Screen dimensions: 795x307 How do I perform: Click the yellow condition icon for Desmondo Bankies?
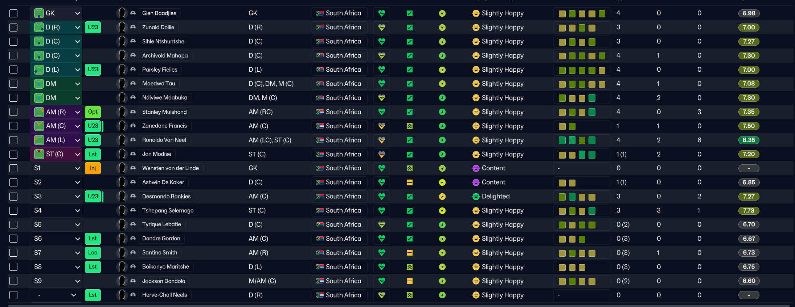pos(442,197)
